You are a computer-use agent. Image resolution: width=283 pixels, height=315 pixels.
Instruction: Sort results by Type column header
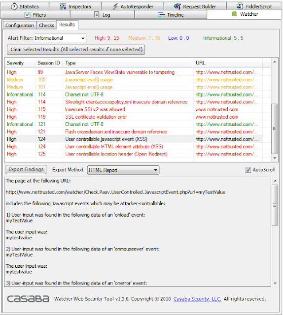click(128, 63)
